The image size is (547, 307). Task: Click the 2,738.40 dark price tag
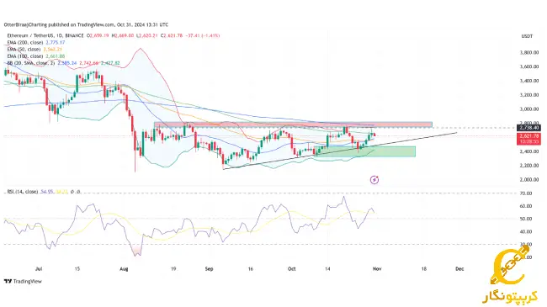[x=528, y=128]
